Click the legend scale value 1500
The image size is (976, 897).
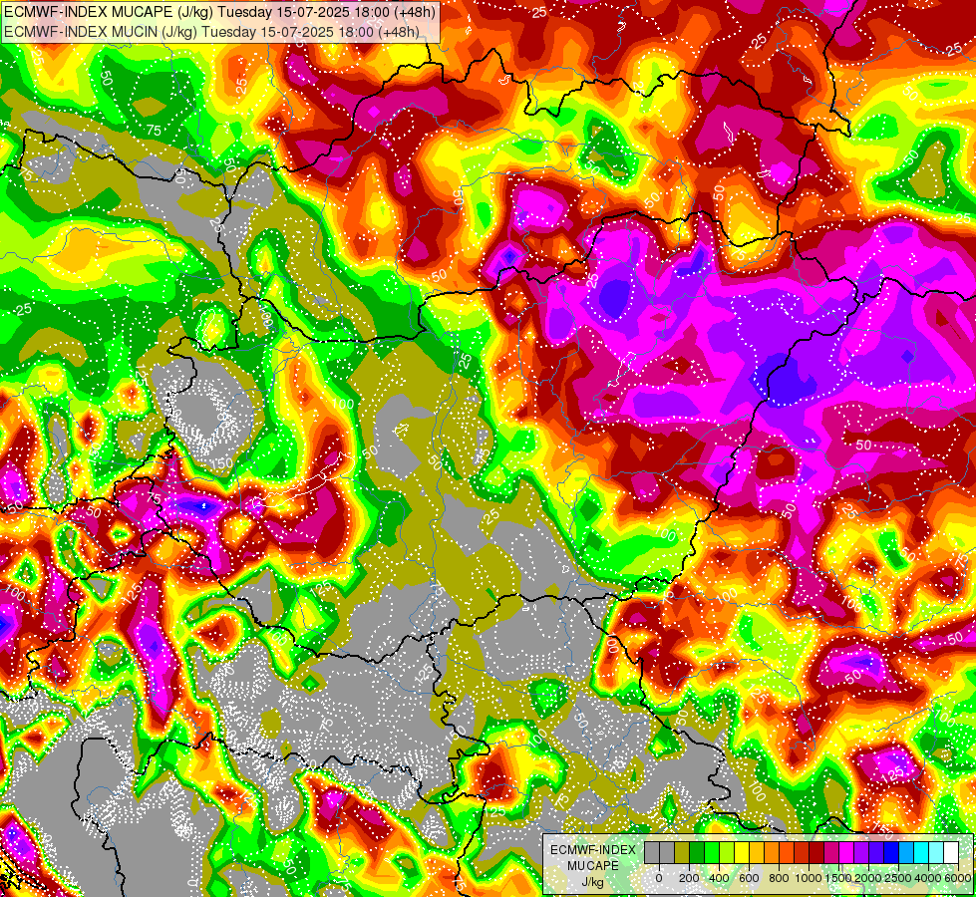(838, 878)
